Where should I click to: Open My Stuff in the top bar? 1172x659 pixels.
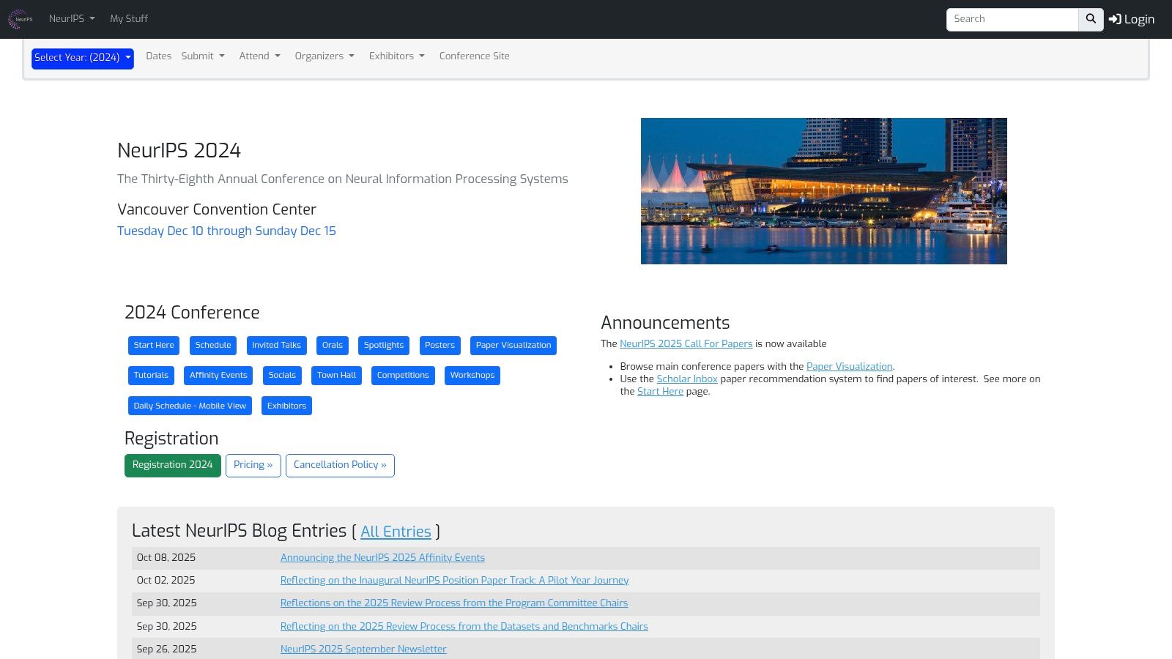pyautogui.click(x=129, y=19)
